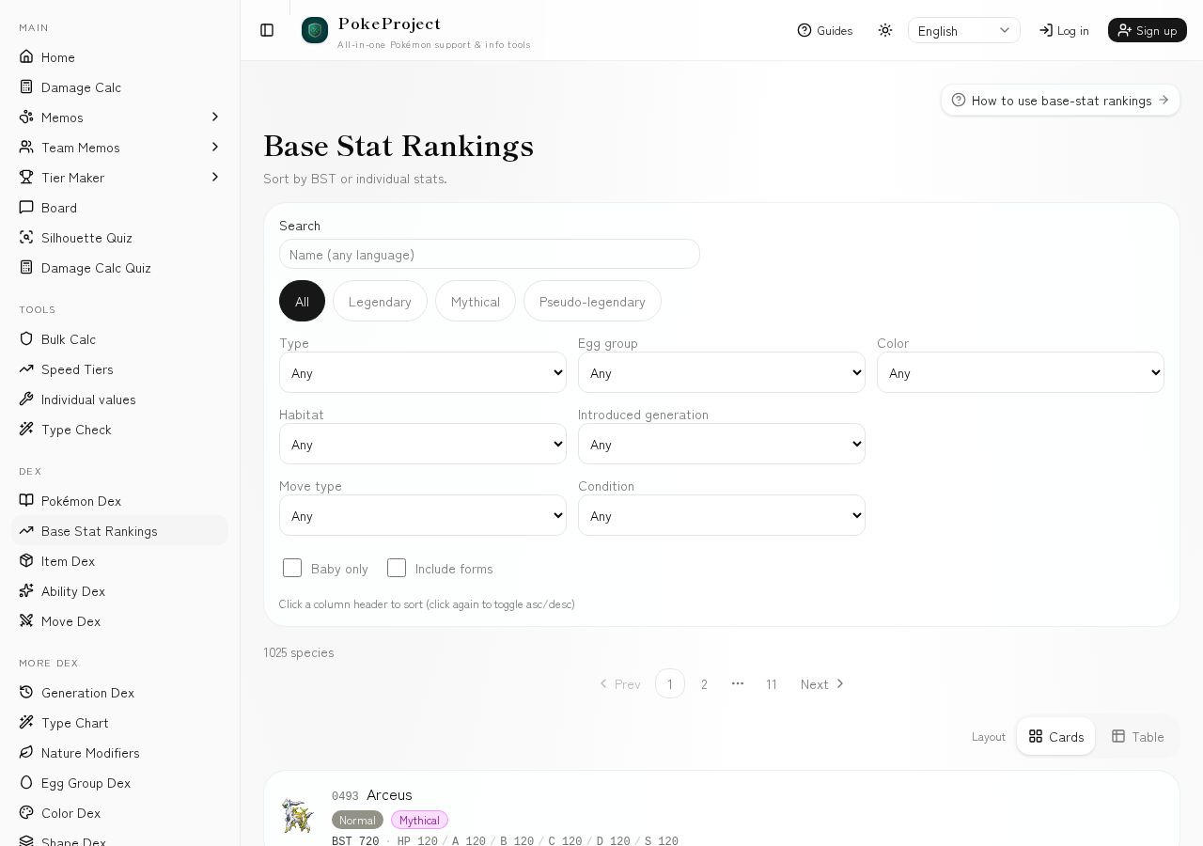Click the Damage Calc calculator icon
Screen dimensions: 1203x846
point(26,86)
